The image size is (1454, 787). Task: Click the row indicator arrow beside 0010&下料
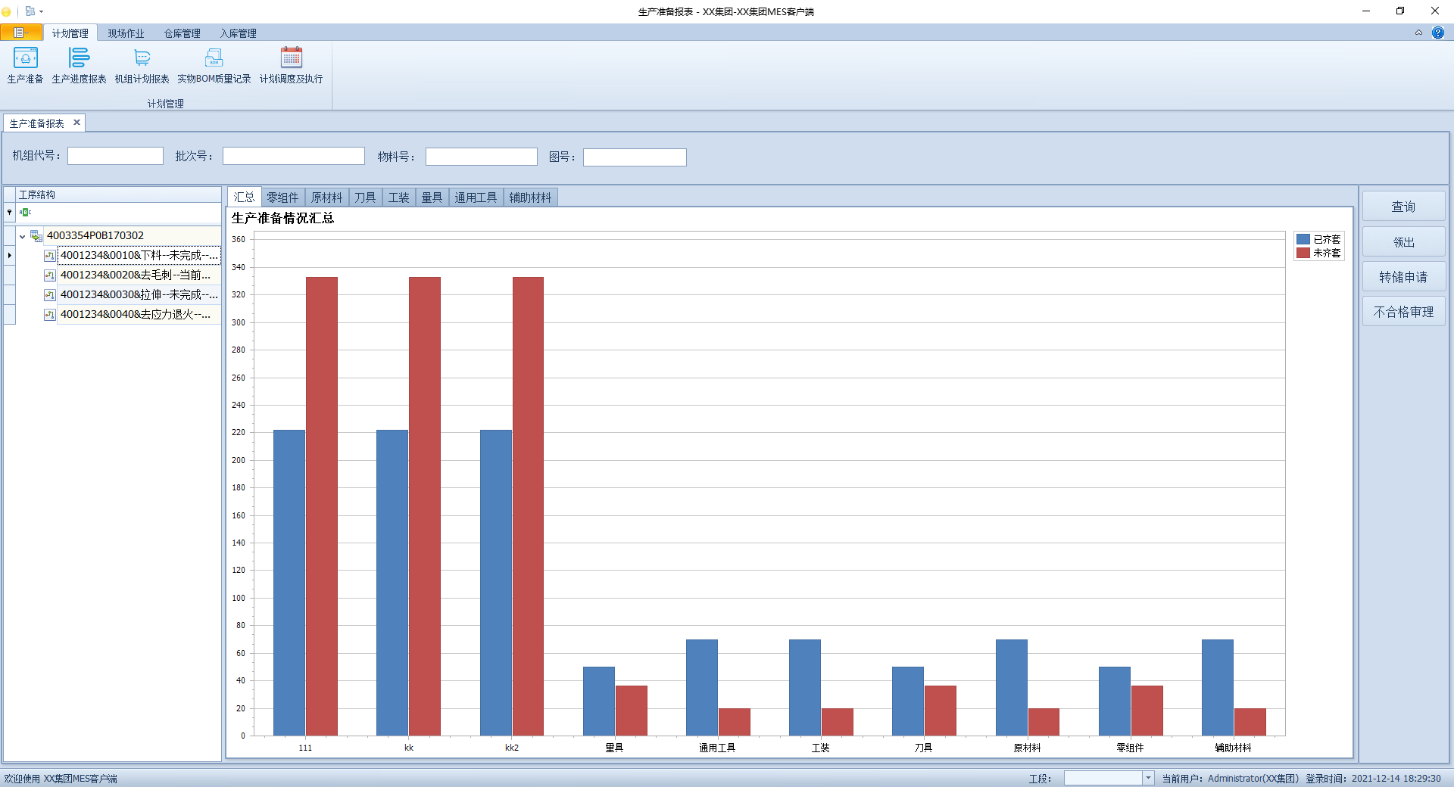(x=9, y=255)
